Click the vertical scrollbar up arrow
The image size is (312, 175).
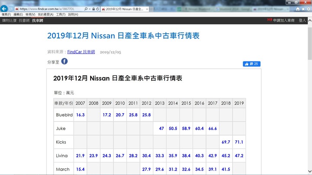(x=310, y=20)
